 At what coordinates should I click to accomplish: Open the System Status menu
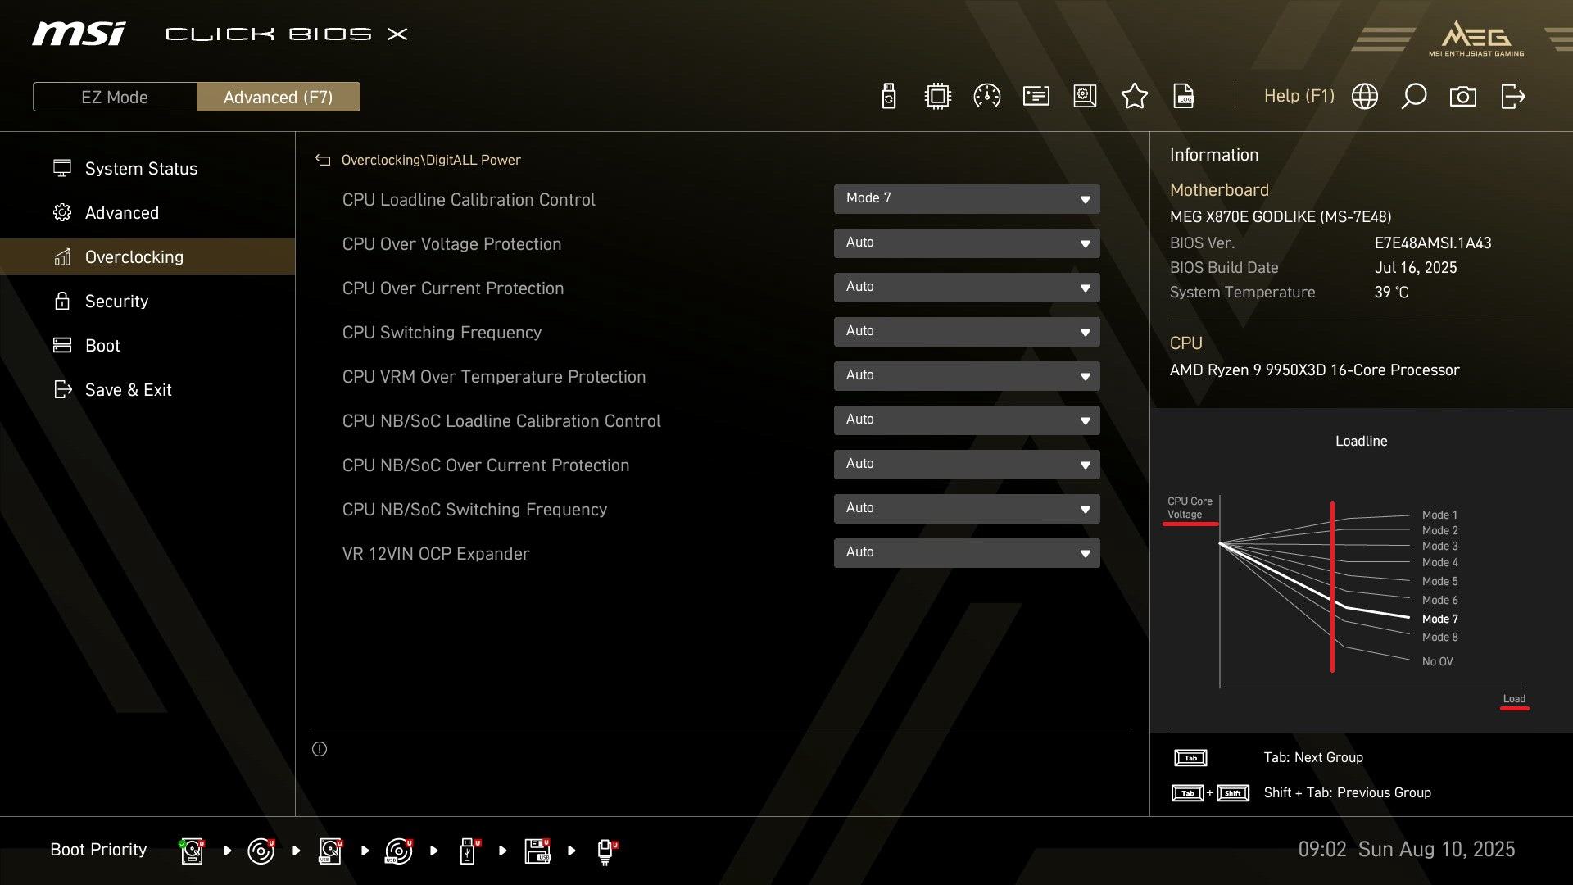[x=141, y=168]
